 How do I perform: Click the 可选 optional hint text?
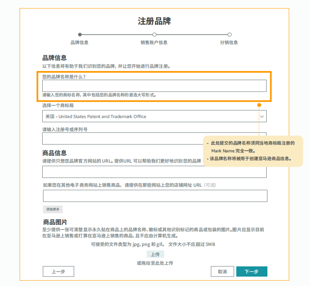pyautogui.click(x=210, y=185)
